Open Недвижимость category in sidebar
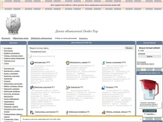The width and height of the screenshot is (163, 122). point(9,101)
